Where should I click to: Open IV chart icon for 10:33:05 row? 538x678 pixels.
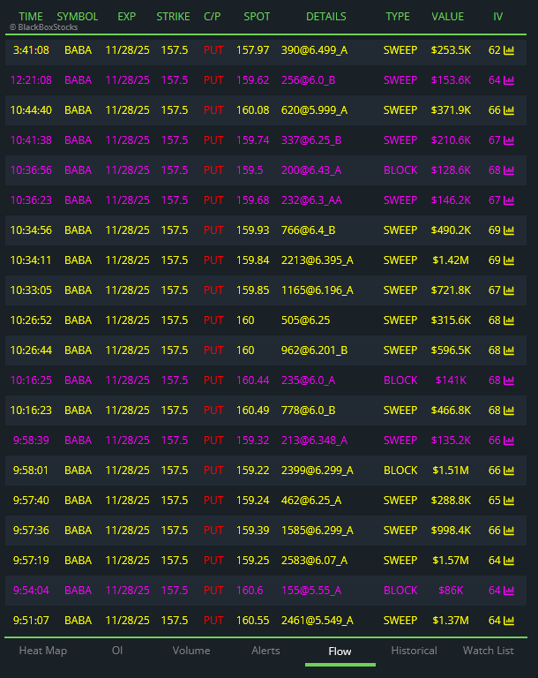click(x=509, y=290)
